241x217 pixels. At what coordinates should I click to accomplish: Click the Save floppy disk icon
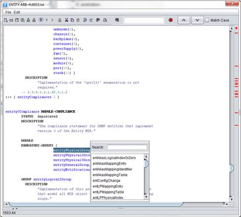click(17, 20)
